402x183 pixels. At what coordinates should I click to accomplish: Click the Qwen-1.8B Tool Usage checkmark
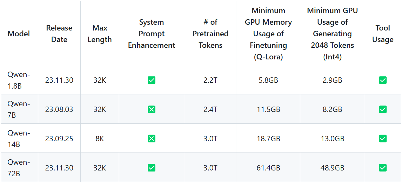coord(383,80)
